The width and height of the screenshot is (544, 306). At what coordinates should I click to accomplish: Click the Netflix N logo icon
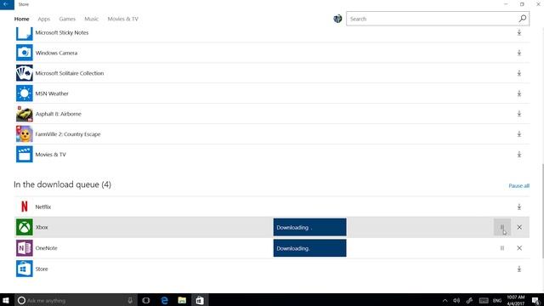[25, 207]
